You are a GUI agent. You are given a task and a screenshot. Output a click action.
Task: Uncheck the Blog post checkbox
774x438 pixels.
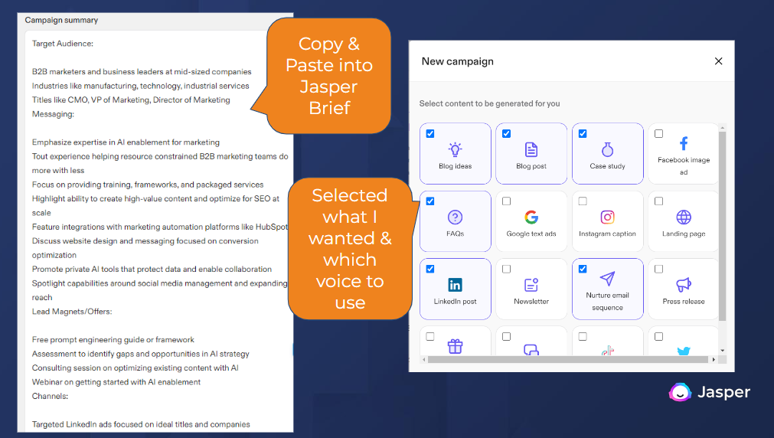coord(506,134)
